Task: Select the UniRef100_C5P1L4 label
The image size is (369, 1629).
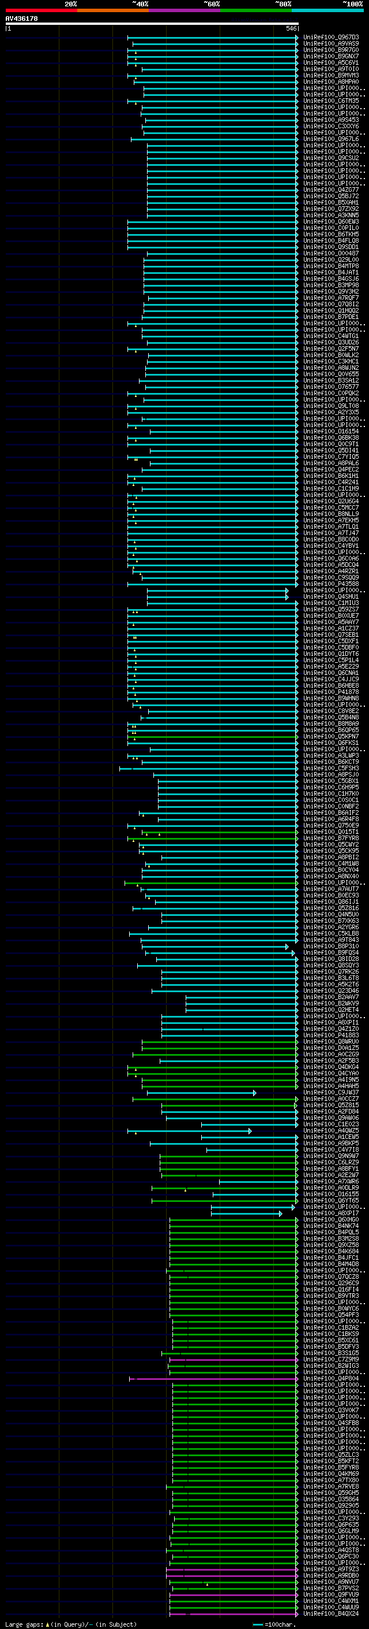Action: 331,660
